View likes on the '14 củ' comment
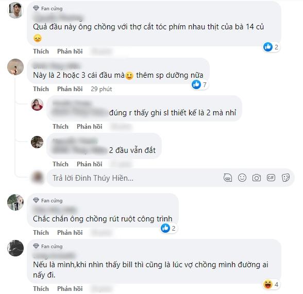Screen dimensions: 303x294 [271, 47]
